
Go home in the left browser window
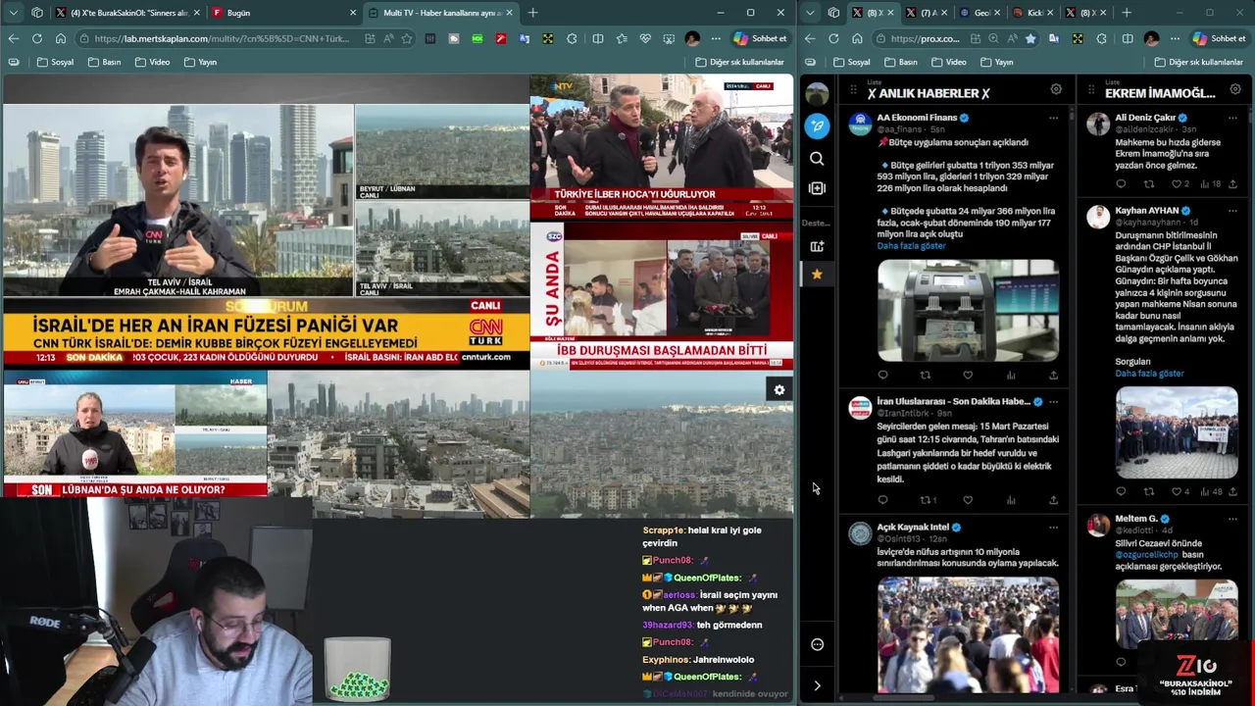point(61,38)
